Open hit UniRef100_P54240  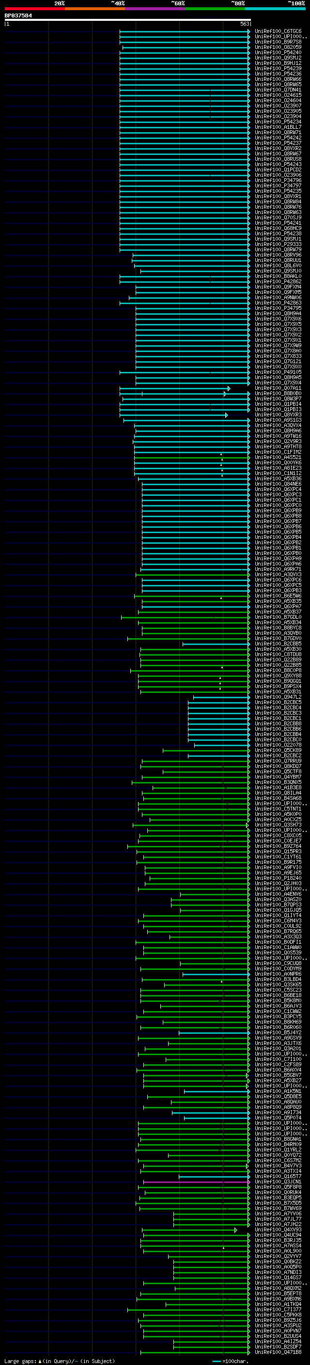(278, 52)
